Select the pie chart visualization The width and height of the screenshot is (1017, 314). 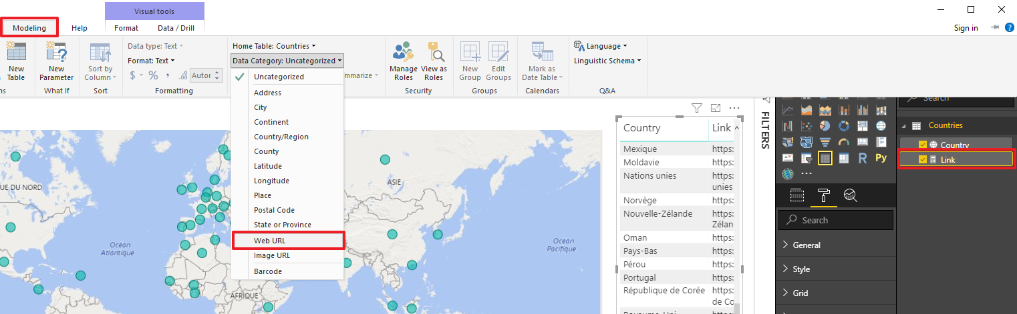click(x=825, y=125)
